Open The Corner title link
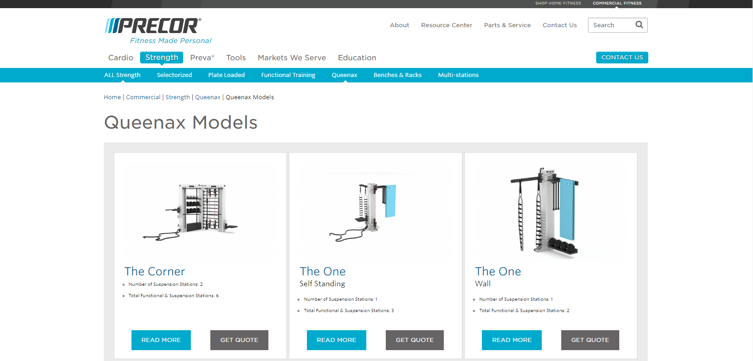Screen dimensions: 753x361 pos(155,271)
